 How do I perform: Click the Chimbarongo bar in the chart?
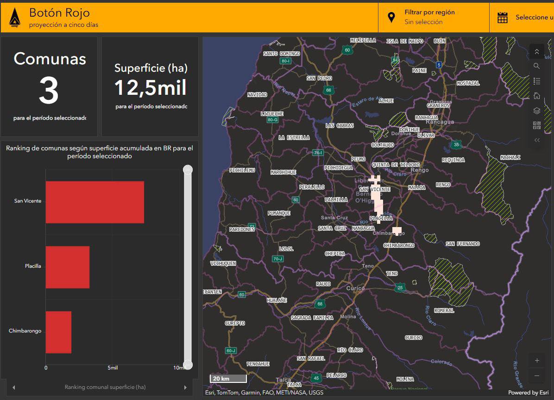58,332
